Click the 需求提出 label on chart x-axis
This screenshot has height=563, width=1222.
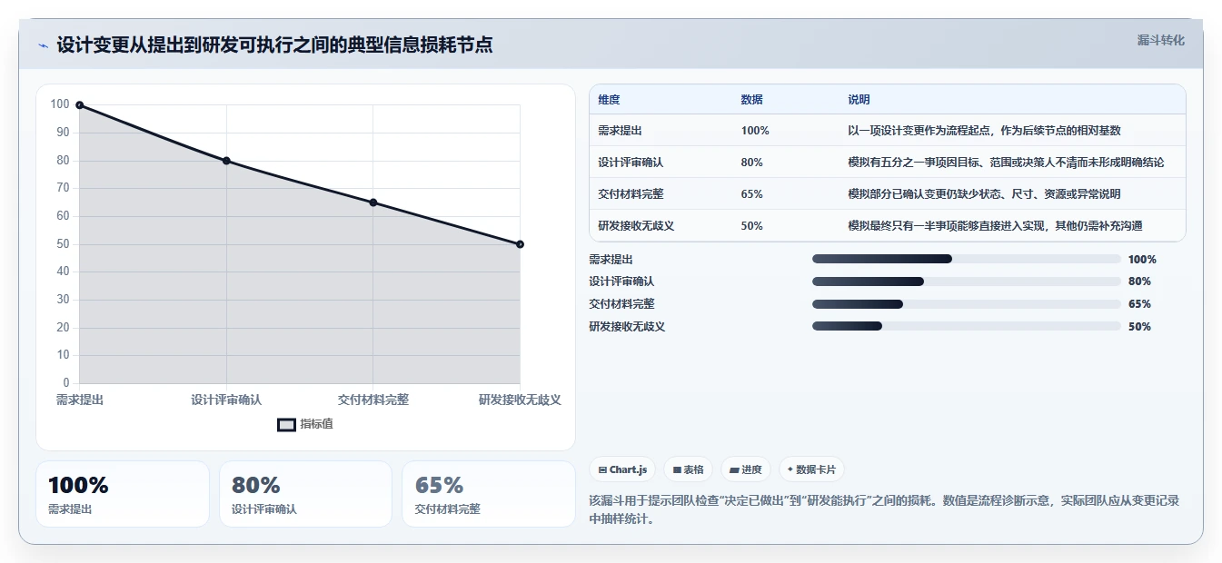[x=80, y=400]
